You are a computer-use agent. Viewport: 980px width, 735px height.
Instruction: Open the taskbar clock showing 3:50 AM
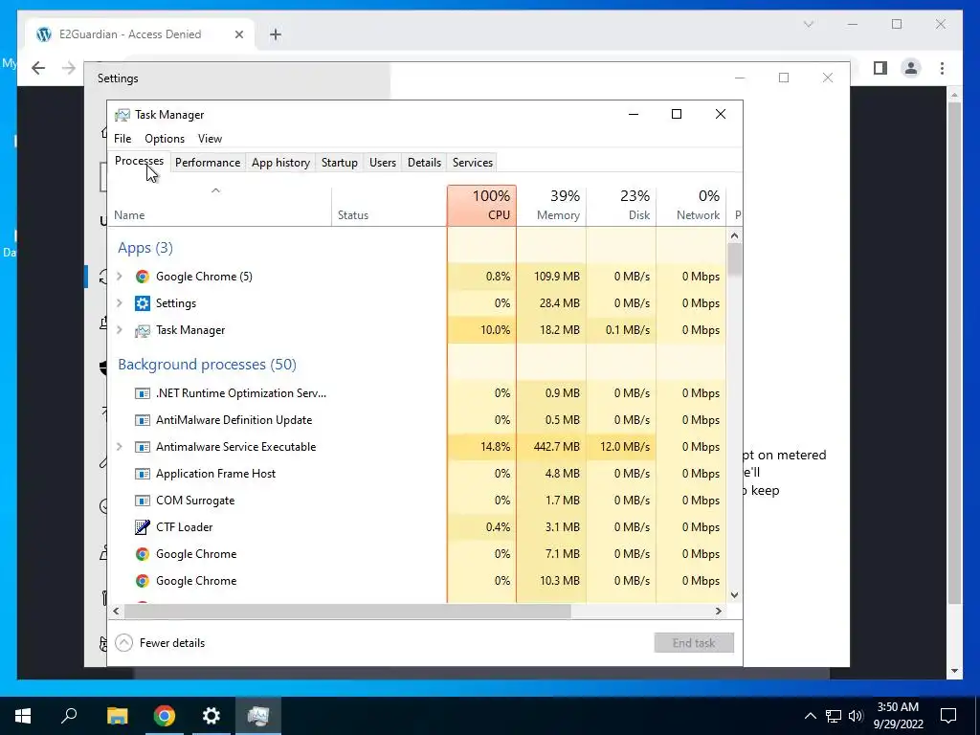coord(898,716)
